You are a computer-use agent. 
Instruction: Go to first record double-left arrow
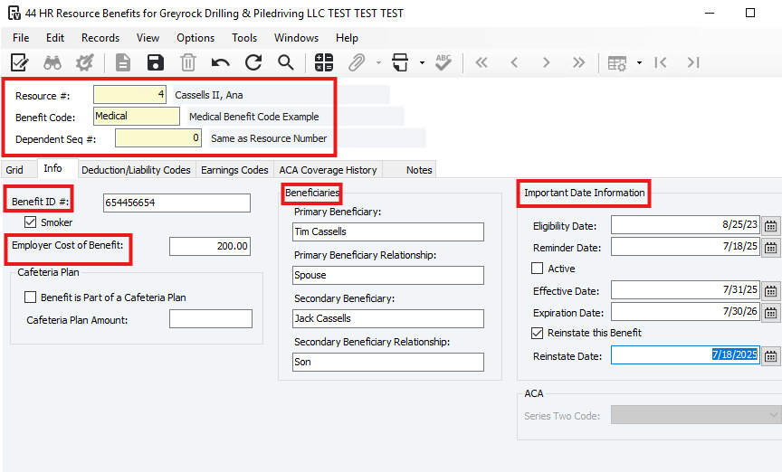(x=482, y=62)
